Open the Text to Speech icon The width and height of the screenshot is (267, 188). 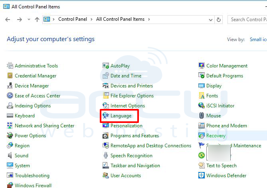202,165
